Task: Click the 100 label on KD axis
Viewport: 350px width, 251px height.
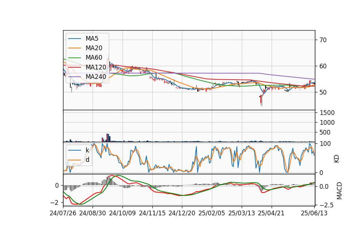Action: tap(325, 144)
